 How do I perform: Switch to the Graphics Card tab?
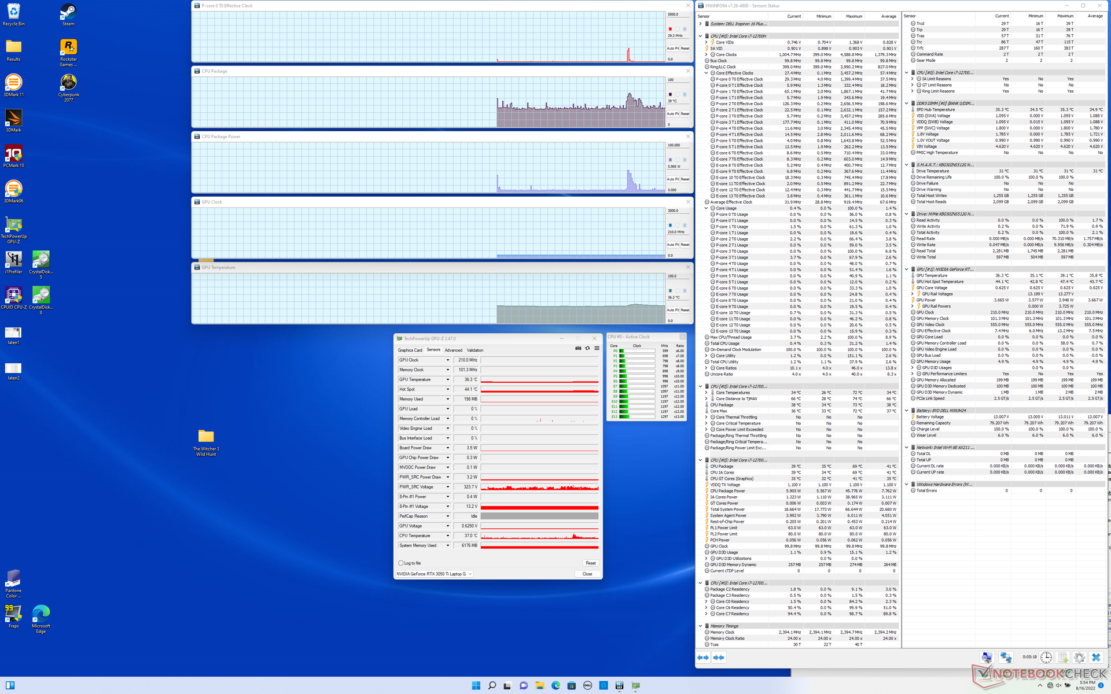pos(410,350)
